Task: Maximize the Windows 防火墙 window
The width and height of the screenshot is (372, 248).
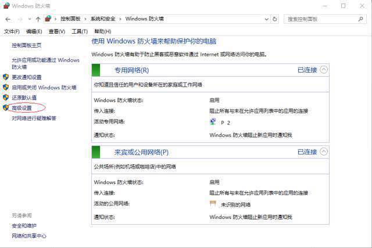Action: point(344,6)
